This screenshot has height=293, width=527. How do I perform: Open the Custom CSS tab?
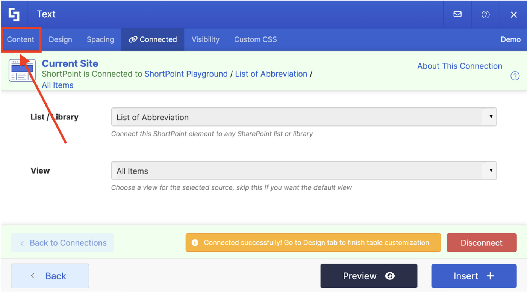256,39
